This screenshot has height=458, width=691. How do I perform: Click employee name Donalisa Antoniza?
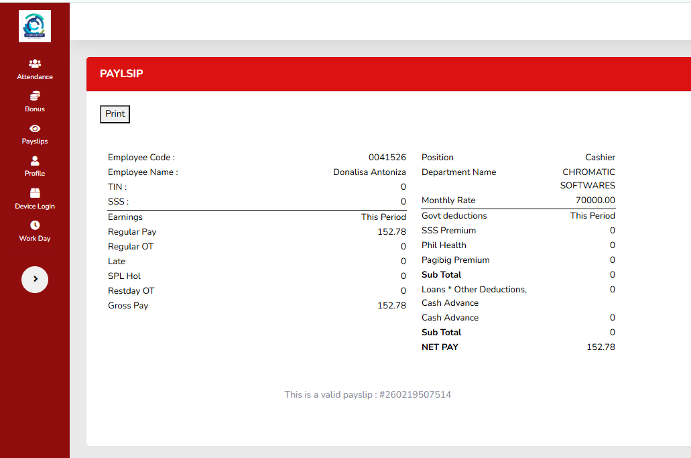coord(369,172)
